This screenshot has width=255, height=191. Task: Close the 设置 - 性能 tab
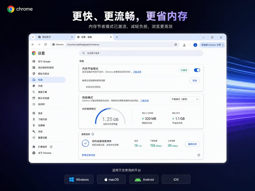pos(111,37)
